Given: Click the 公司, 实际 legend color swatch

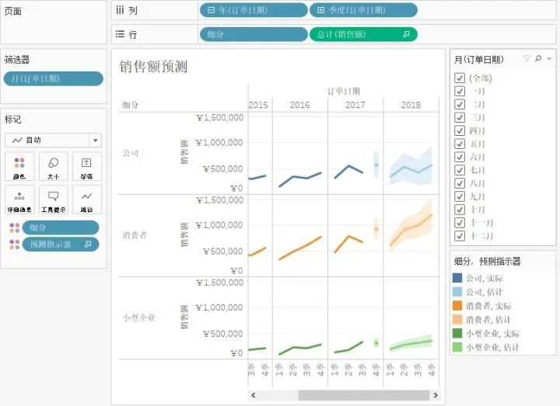Looking at the screenshot, I should 457,278.
